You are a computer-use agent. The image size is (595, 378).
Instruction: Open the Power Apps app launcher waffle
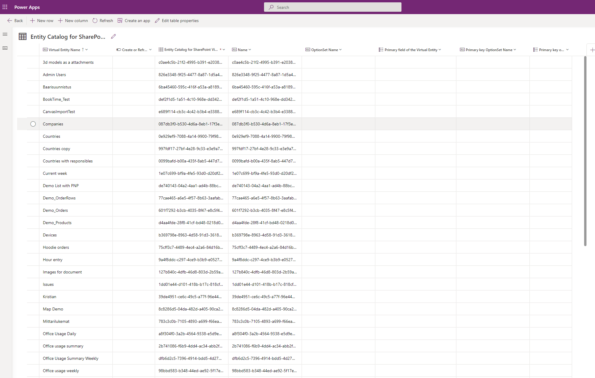click(x=5, y=7)
